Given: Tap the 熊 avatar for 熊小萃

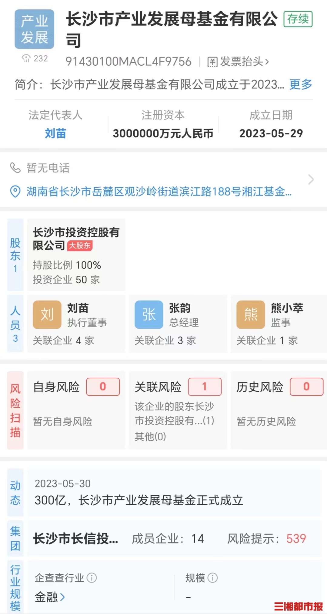Looking at the screenshot, I should pyautogui.click(x=251, y=315).
